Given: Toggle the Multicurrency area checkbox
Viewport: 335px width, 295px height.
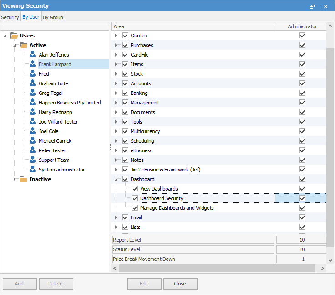Looking at the screenshot, I should pyautogui.click(x=126, y=131).
